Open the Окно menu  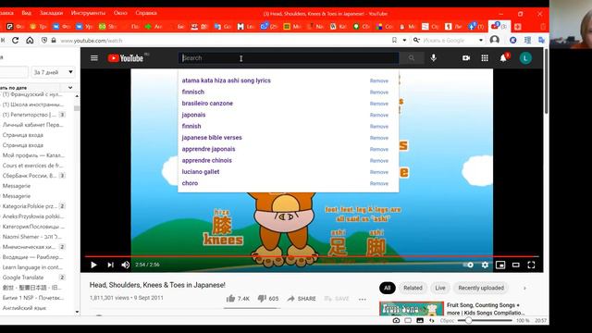click(x=120, y=13)
